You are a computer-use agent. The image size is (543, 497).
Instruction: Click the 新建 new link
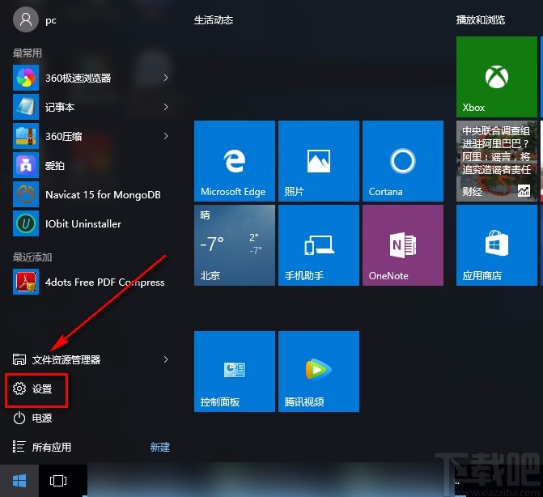click(160, 447)
